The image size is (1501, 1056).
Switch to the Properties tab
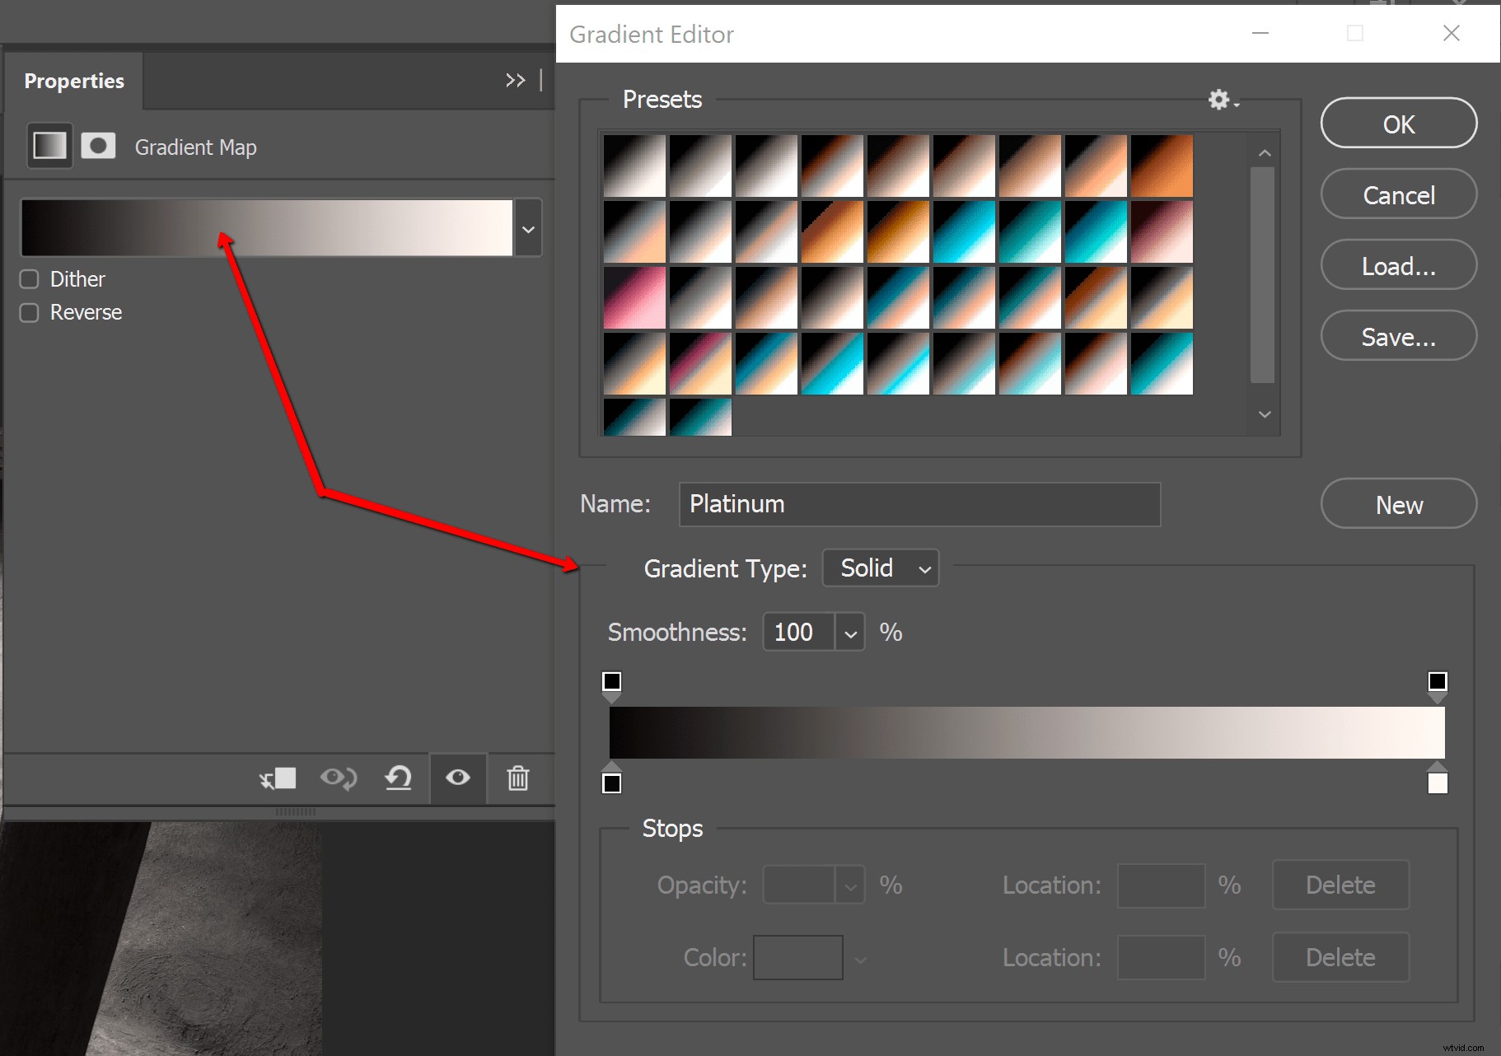click(74, 80)
